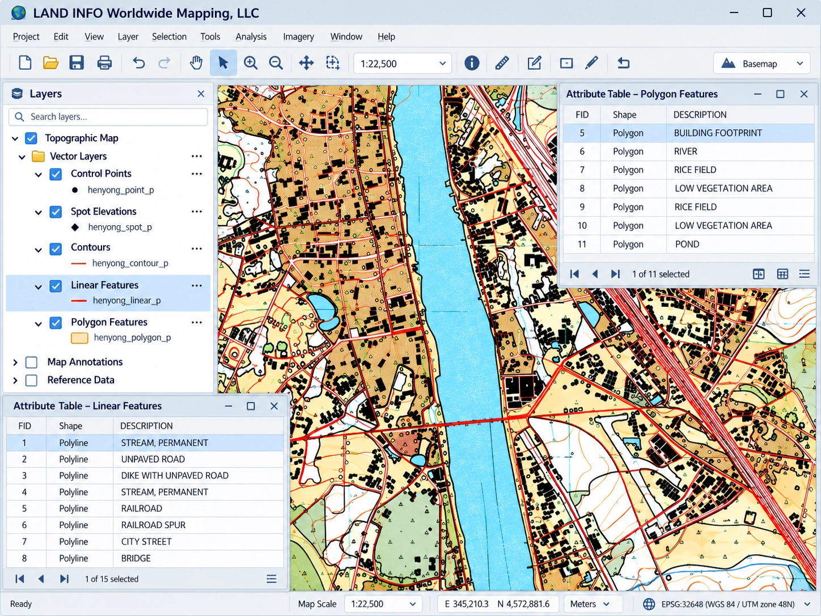
Task: Open the Analysis menu
Action: [x=251, y=36]
